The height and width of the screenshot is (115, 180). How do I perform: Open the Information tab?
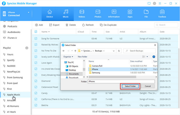pos(114,14)
